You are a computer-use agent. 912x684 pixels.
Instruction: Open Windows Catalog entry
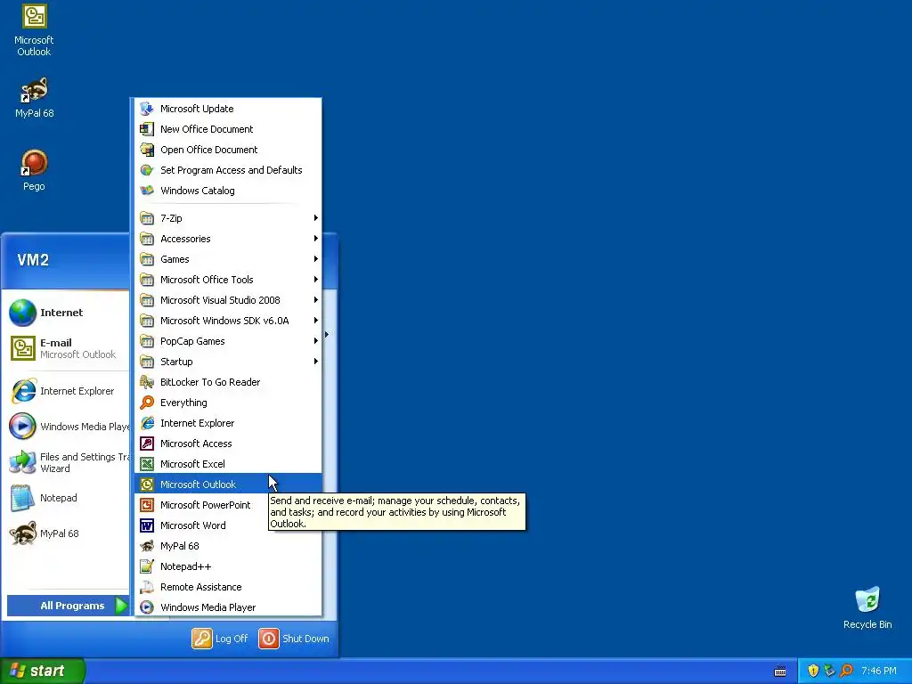coord(228,191)
